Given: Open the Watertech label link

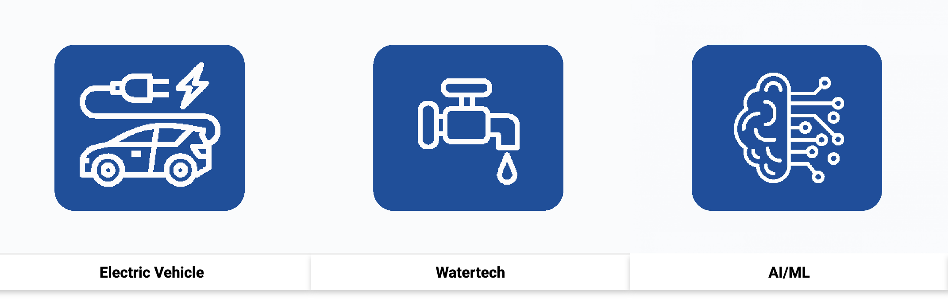Looking at the screenshot, I should tap(470, 272).
